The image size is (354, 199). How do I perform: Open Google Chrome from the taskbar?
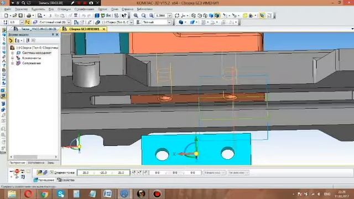coord(44,194)
